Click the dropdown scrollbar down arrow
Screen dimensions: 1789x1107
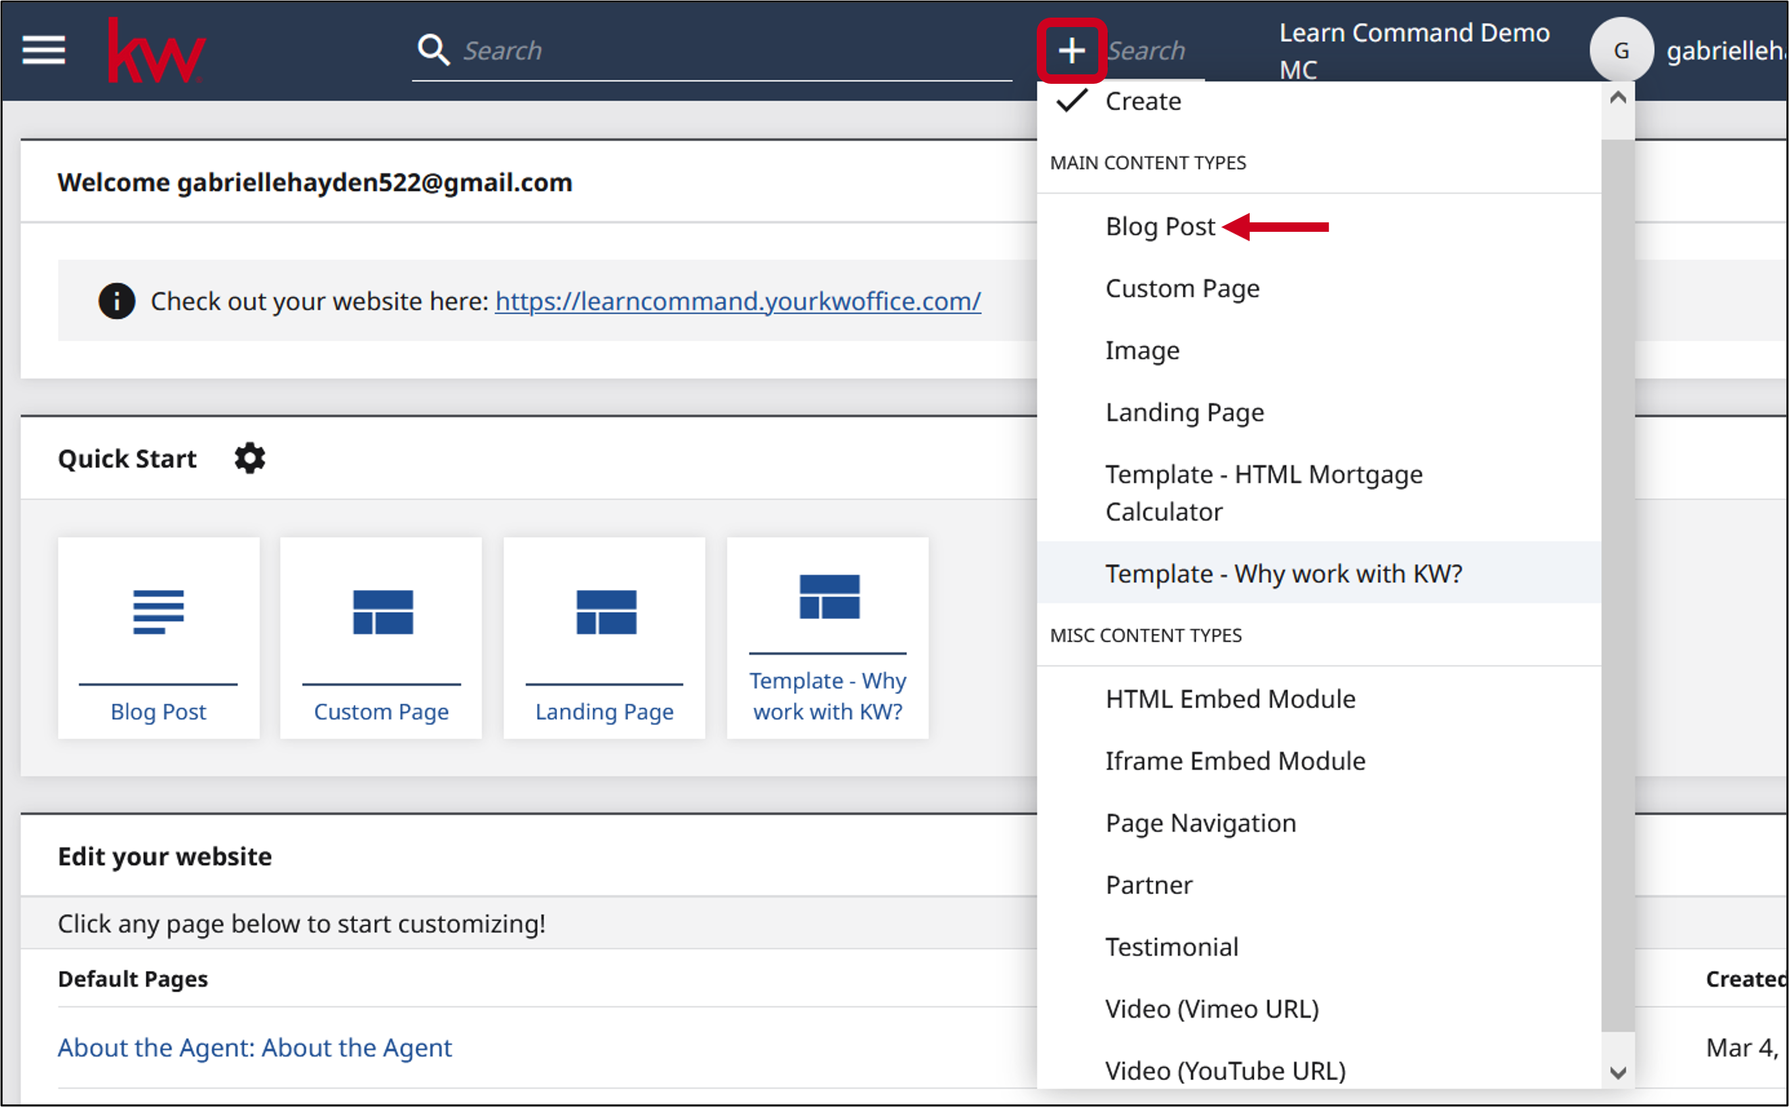pyautogui.click(x=1618, y=1073)
